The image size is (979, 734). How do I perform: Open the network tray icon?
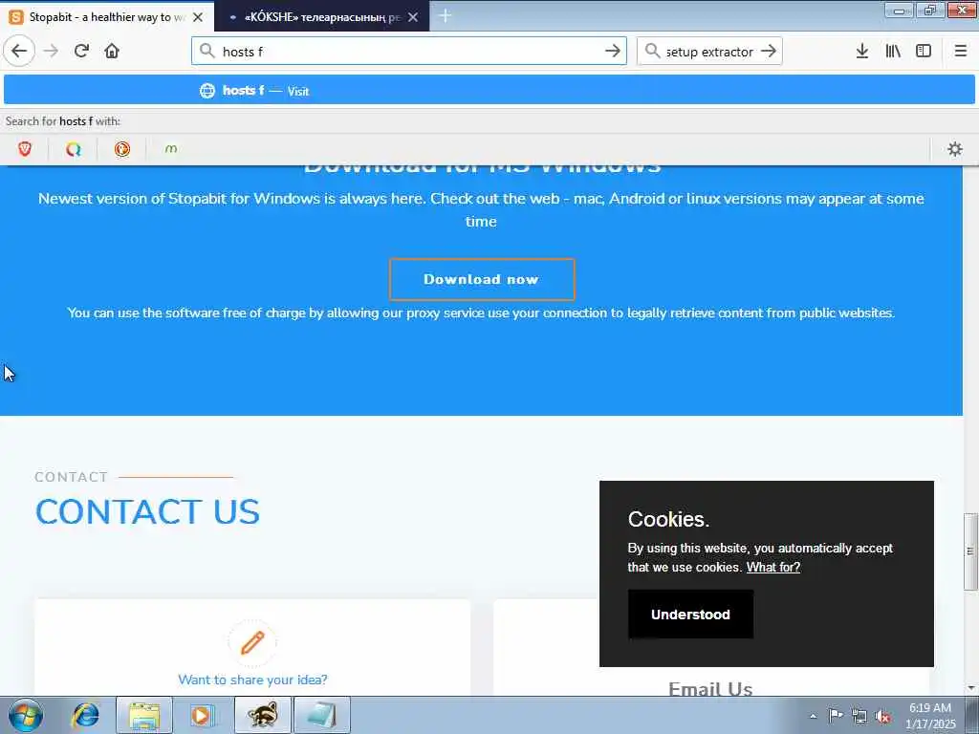point(859,716)
